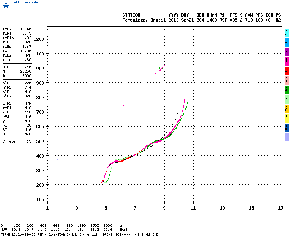Click the day-of-year value 264
Screen dimensions: 292x237
click(x=200, y=20)
